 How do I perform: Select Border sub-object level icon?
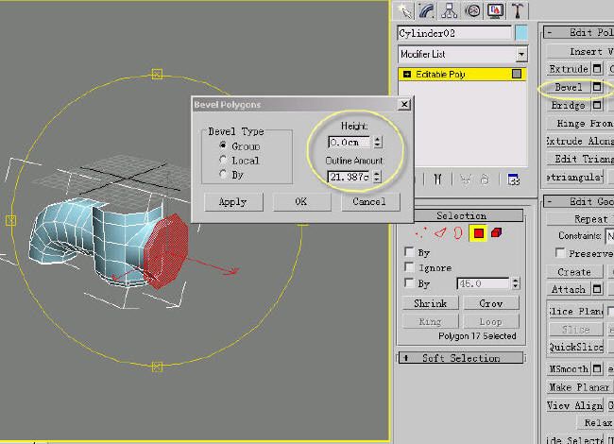458,233
